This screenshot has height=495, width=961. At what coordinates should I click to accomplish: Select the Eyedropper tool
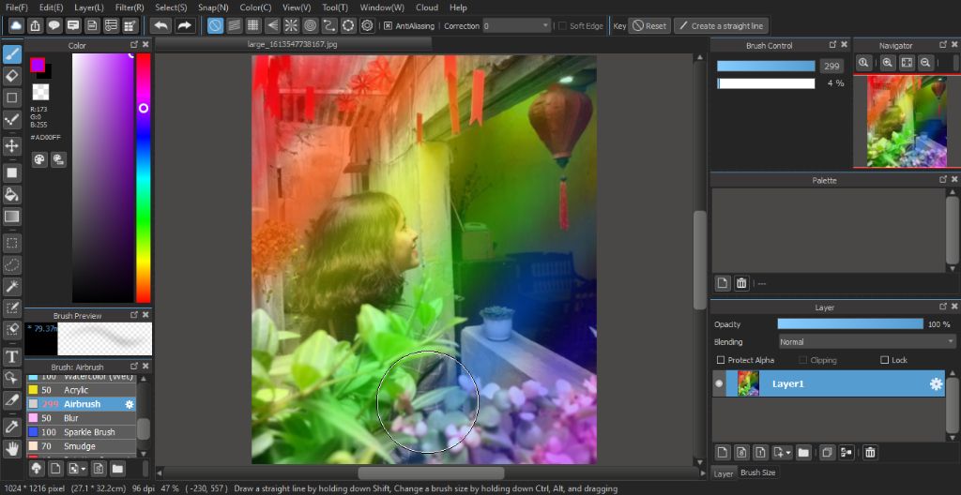[12, 427]
